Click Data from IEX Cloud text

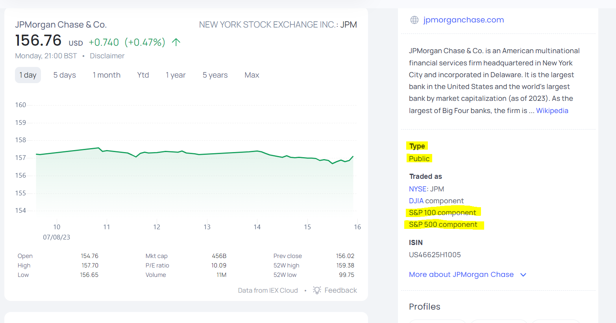(x=268, y=290)
